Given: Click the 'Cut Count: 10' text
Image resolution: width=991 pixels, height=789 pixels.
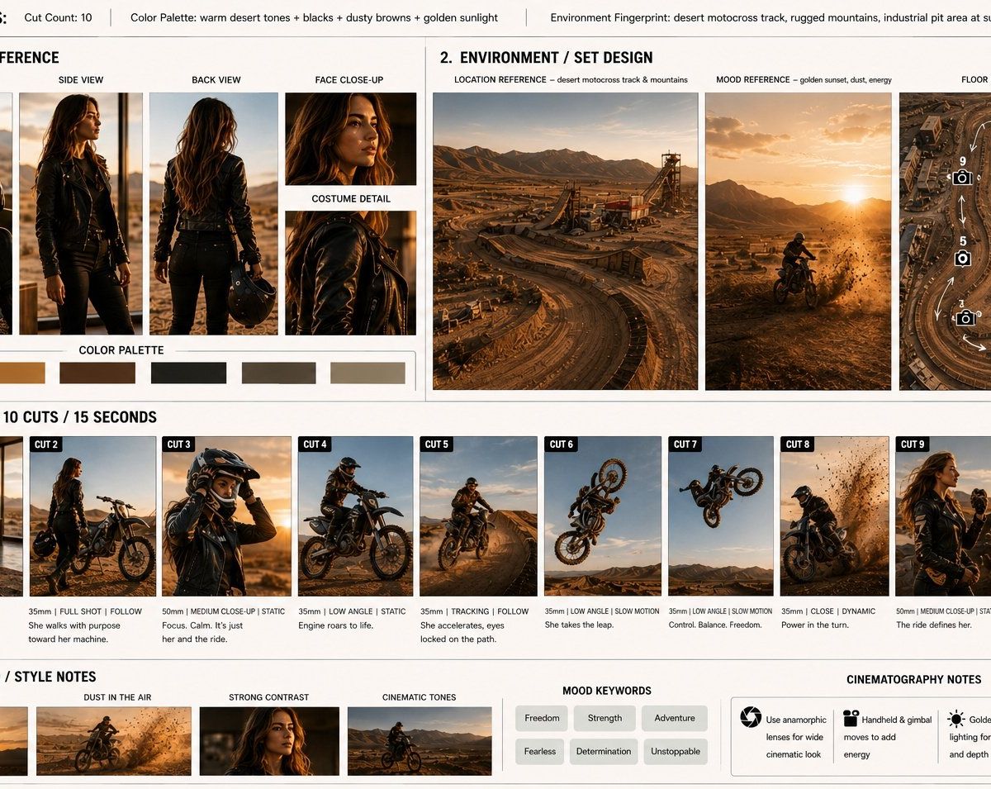Looking at the screenshot, I should click(58, 17).
